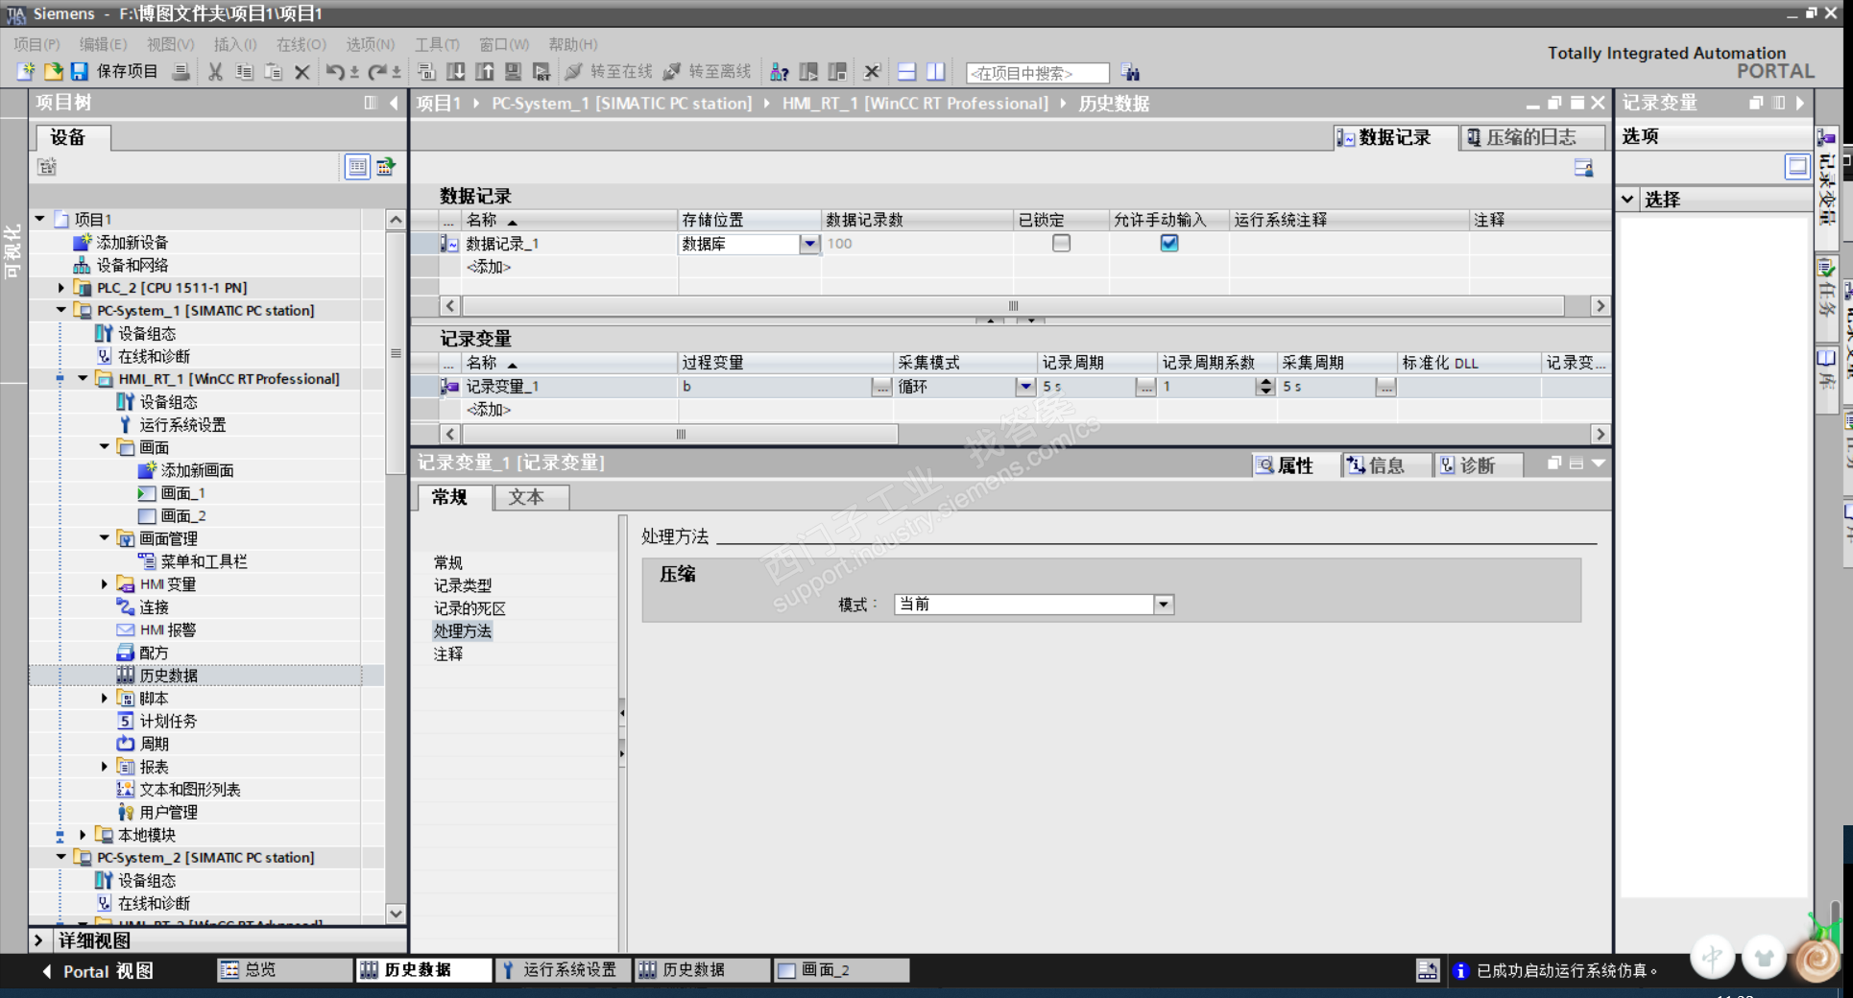The width and height of the screenshot is (1853, 998).
Task: Open the 模式 dropdown showing 当前
Action: 1164,605
